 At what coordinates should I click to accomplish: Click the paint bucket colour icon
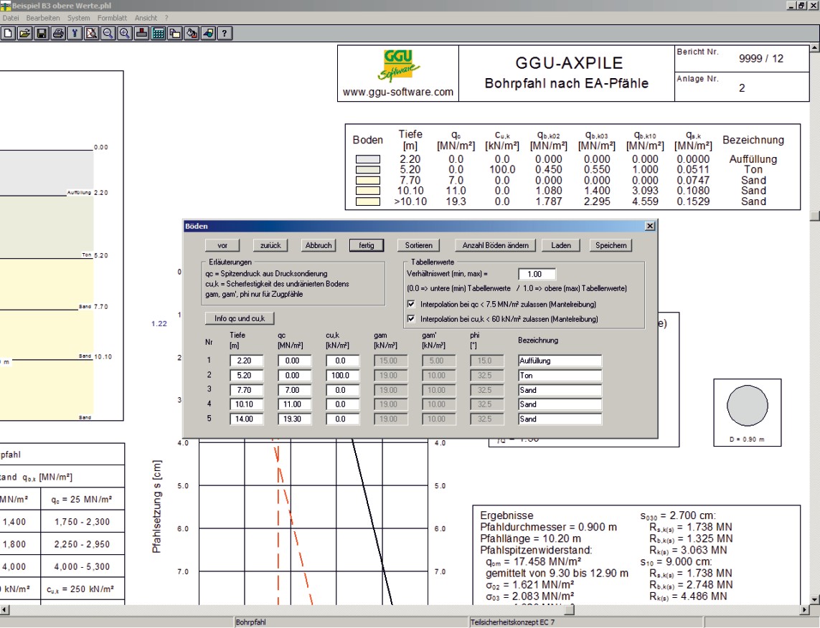(192, 34)
